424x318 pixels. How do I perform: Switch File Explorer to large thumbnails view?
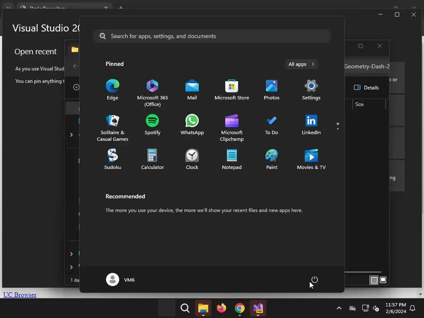(x=383, y=280)
